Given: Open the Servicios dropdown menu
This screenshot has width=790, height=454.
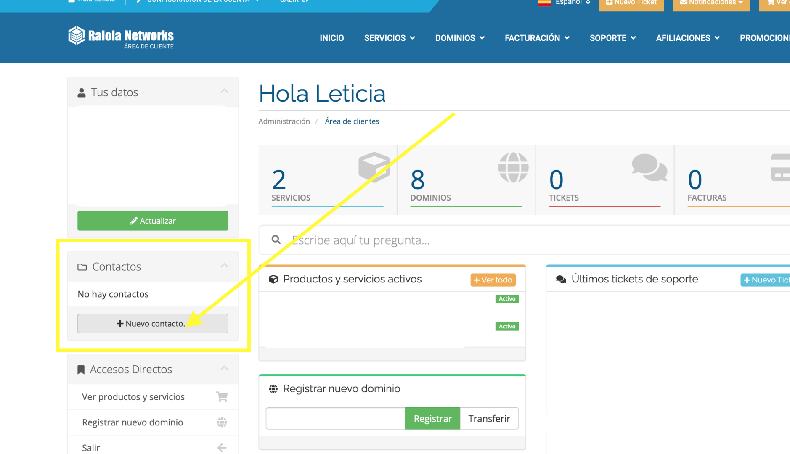Looking at the screenshot, I should 389,38.
